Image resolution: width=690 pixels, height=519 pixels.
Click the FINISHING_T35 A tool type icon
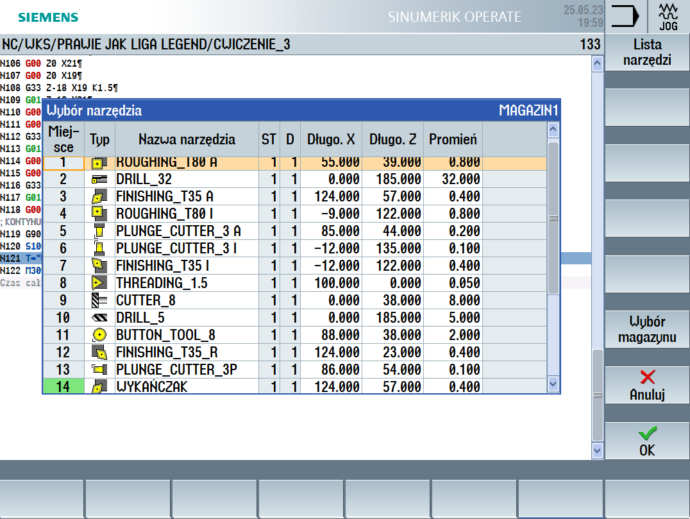point(99,196)
